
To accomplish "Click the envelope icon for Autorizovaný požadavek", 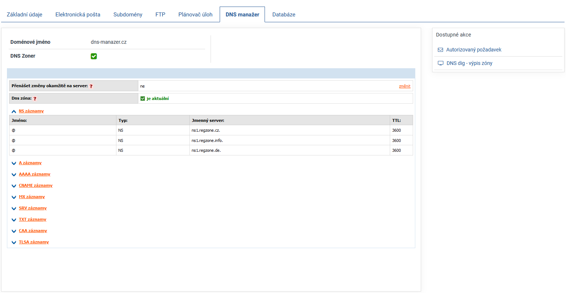I will click(440, 50).
